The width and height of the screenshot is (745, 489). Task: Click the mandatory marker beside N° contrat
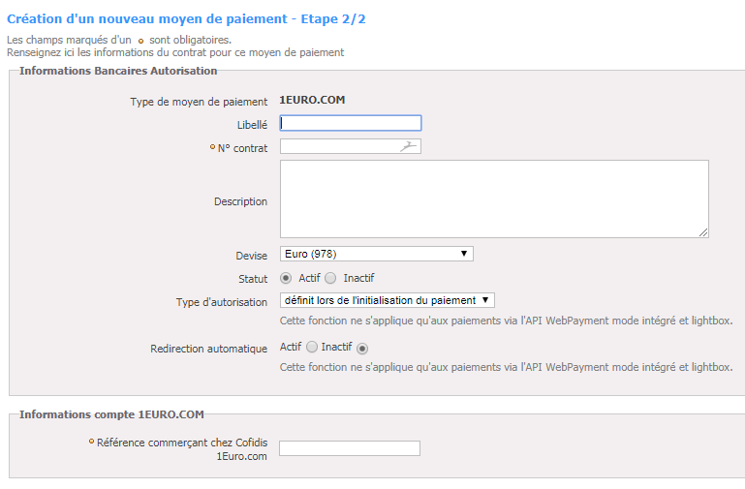click(x=212, y=147)
